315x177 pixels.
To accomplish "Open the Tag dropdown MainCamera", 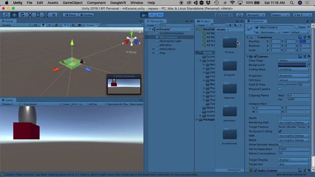I will click(x=270, y=32).
